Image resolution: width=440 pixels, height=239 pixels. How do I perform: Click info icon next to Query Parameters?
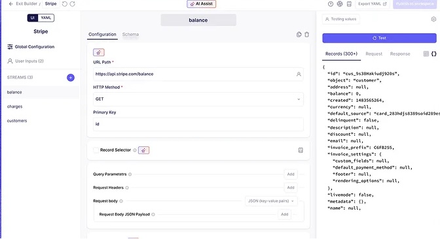pos(130,174)
